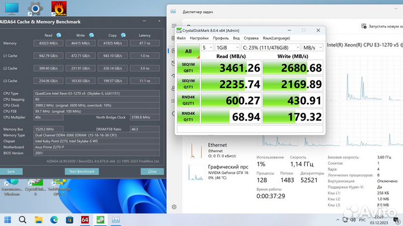Click the volume speaker tray icon

[353, 220]
